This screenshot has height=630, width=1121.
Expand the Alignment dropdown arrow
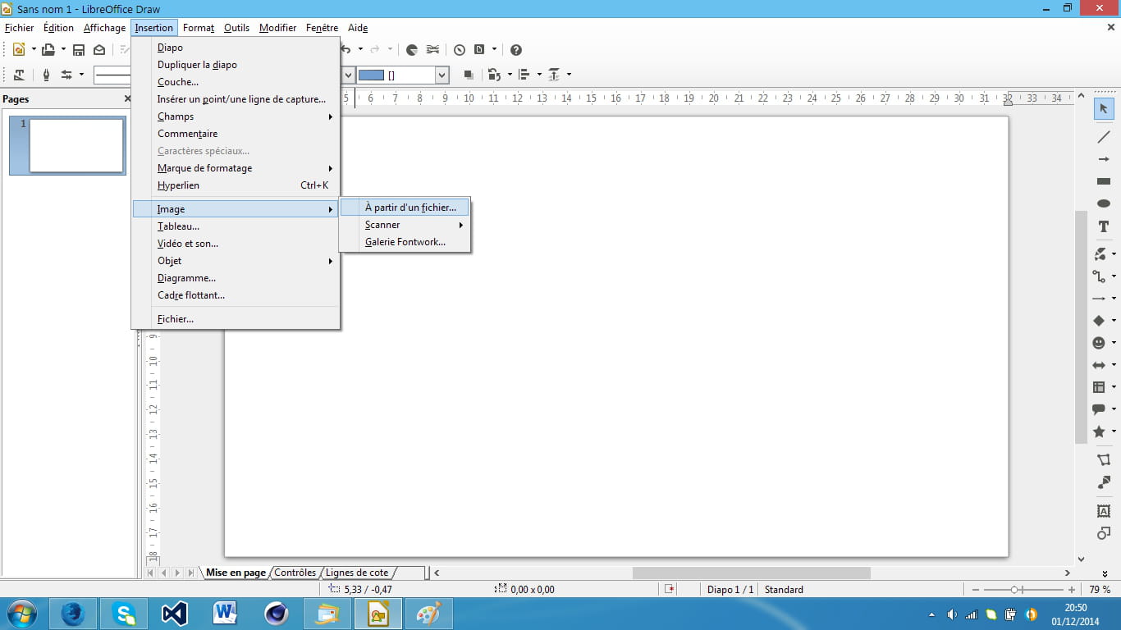point(539,75)
